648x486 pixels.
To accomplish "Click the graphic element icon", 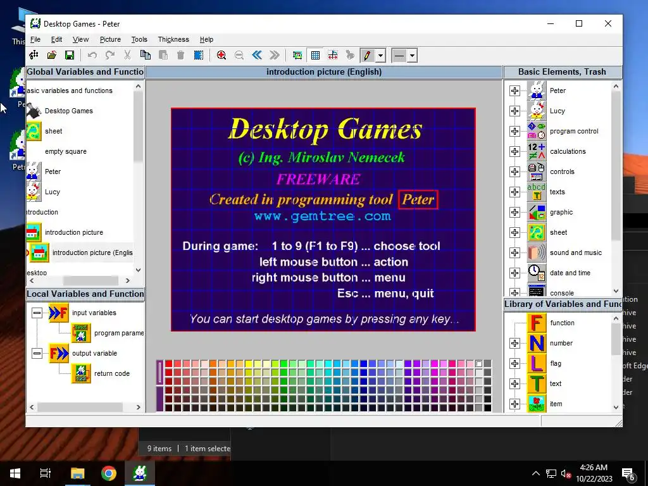I will [537, 212].
